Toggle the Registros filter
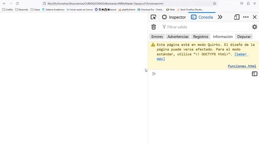Screen dimensions: 259x145 click(201, 37)
